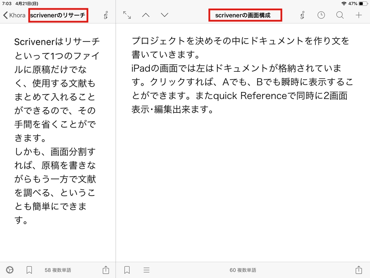This screenshot has width=370, height=278.
Task: Toggle the bookmark on the left document
Action: pos(30,270)
